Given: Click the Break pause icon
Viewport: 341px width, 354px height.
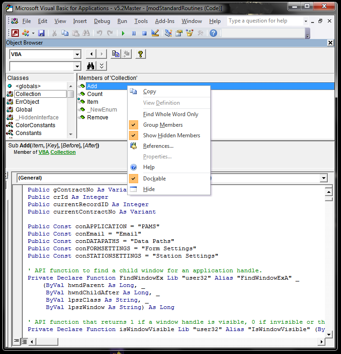Looking at the screenshot, I should pyautogui.click(x=134, y=33).
